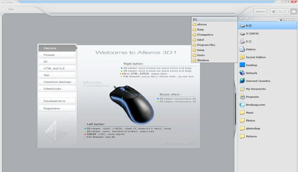The image size is (298, 172).
Task: Open the Network globe icon
Action: click(242, 73)
